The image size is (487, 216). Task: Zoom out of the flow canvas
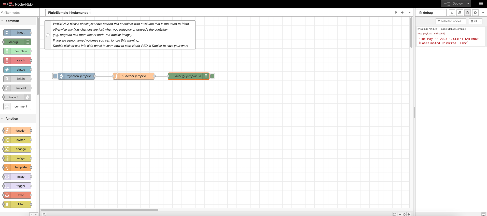click(x=400, y=214)
